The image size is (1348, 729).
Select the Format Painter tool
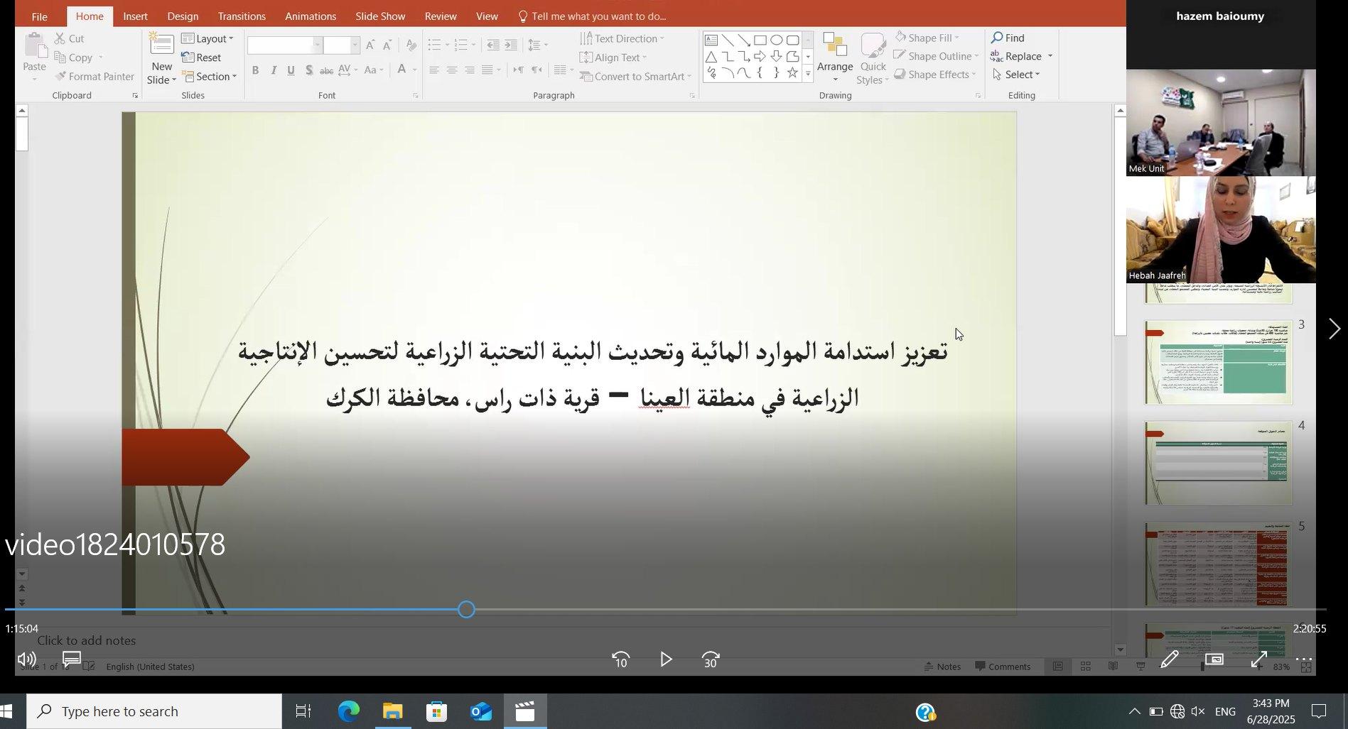[x=94, y=77]
